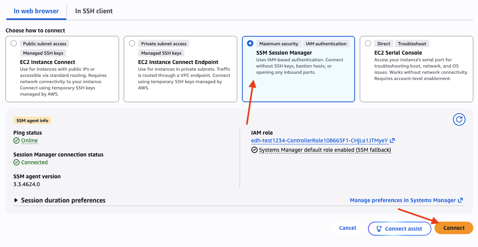The height and width of the screenshot is (247, 478).
Task: Click the external link icon beside IAM role
Action: tap(392, 140)
